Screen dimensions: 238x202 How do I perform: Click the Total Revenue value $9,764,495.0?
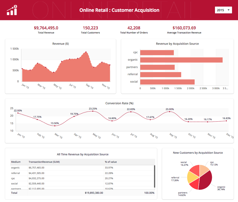pos(46,28)
